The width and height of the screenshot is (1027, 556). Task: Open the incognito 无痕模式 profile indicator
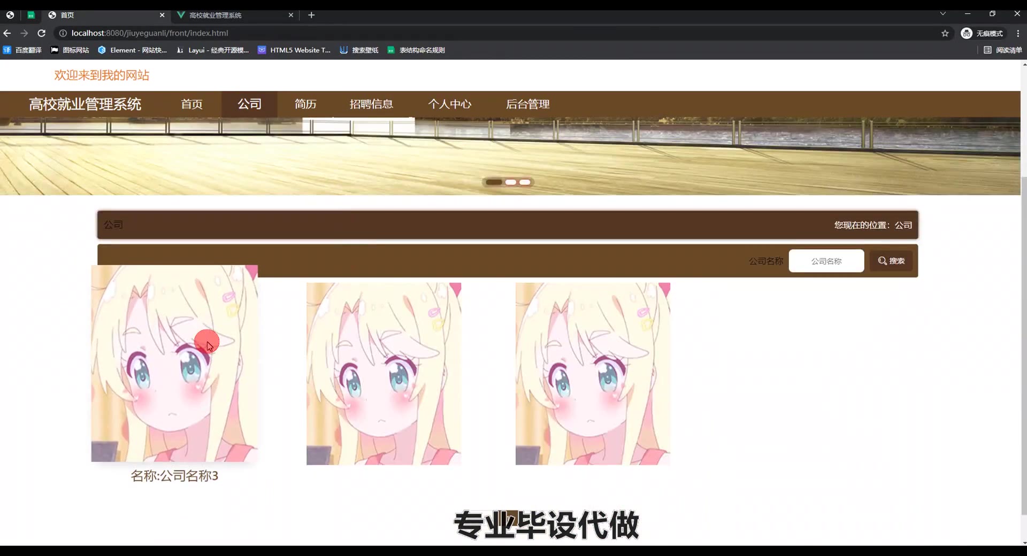coord(982,33)
